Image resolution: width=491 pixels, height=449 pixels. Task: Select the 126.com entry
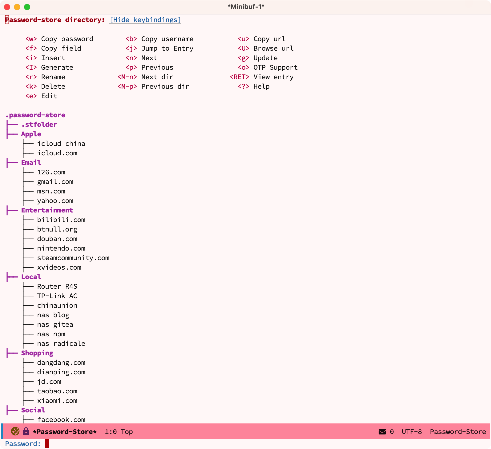coord(51,172)
